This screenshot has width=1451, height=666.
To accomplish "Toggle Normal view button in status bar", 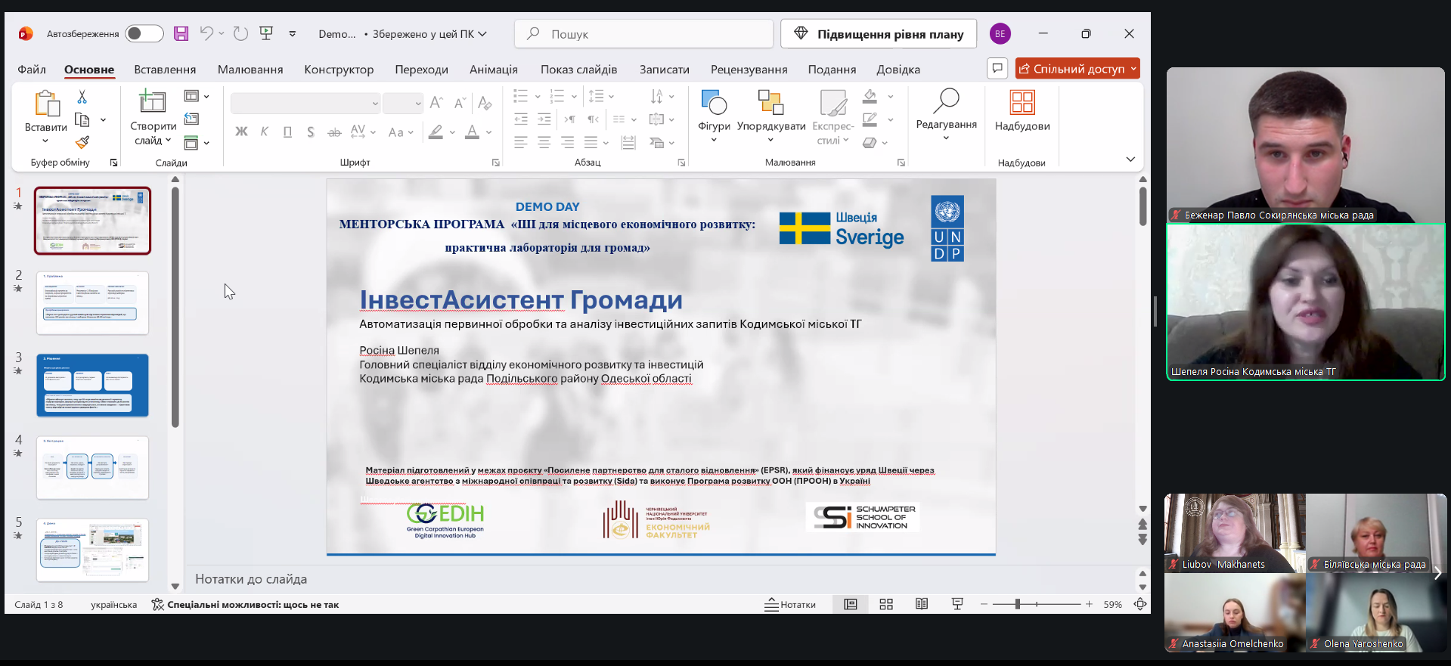I will tap(851, 604).
